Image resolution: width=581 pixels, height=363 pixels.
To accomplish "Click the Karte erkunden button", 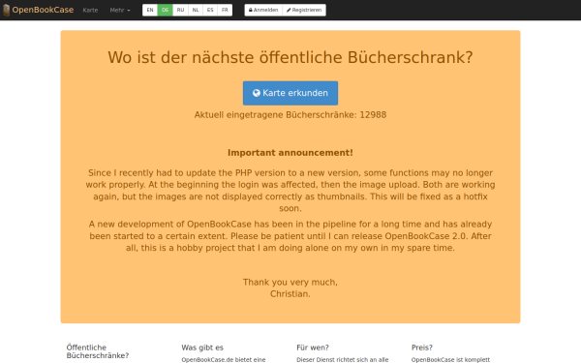I will pos(290,93).
